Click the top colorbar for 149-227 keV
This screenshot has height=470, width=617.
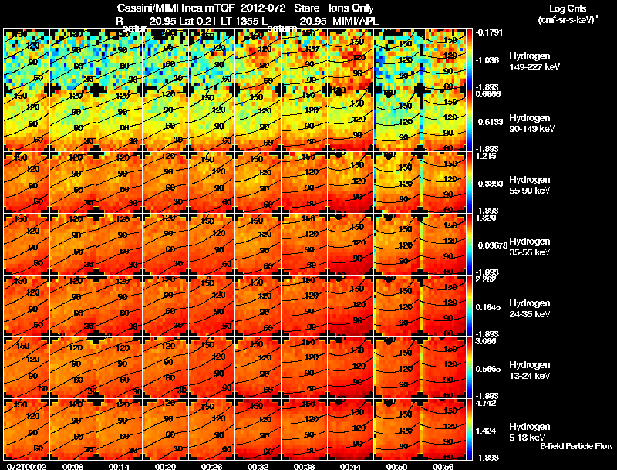coord(469,59)
